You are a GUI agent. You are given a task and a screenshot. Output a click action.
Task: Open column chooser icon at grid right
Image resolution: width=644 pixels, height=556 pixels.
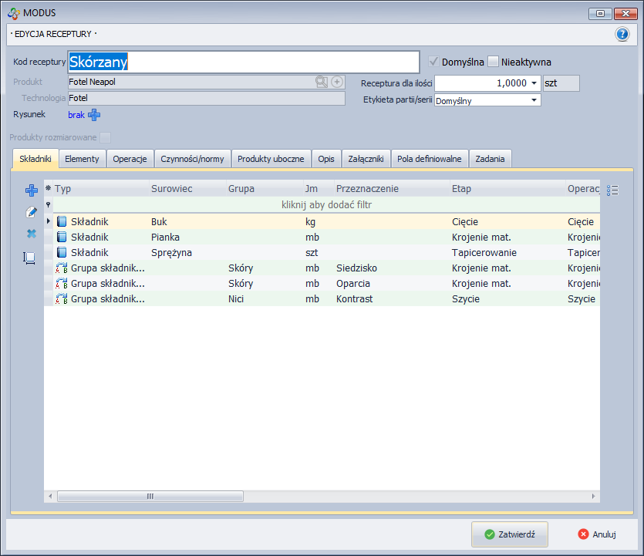pos(613,190)
